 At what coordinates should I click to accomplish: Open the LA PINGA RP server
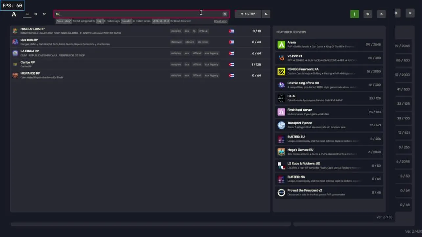point(140,53)
